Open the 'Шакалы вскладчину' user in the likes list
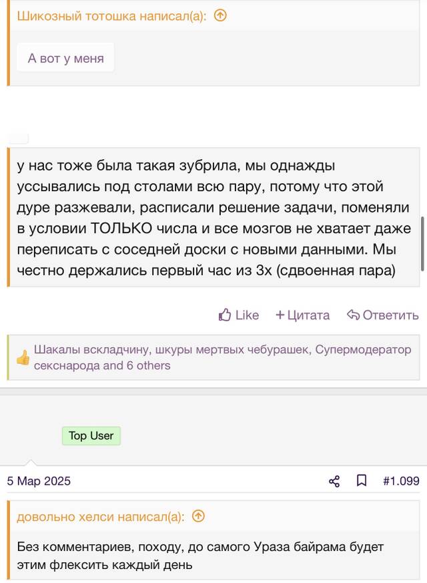 91,350
